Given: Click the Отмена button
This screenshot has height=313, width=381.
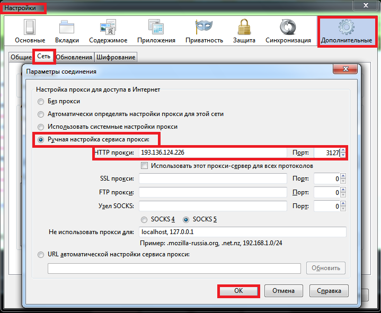Looking at the screenshot, I should [283, 291].
